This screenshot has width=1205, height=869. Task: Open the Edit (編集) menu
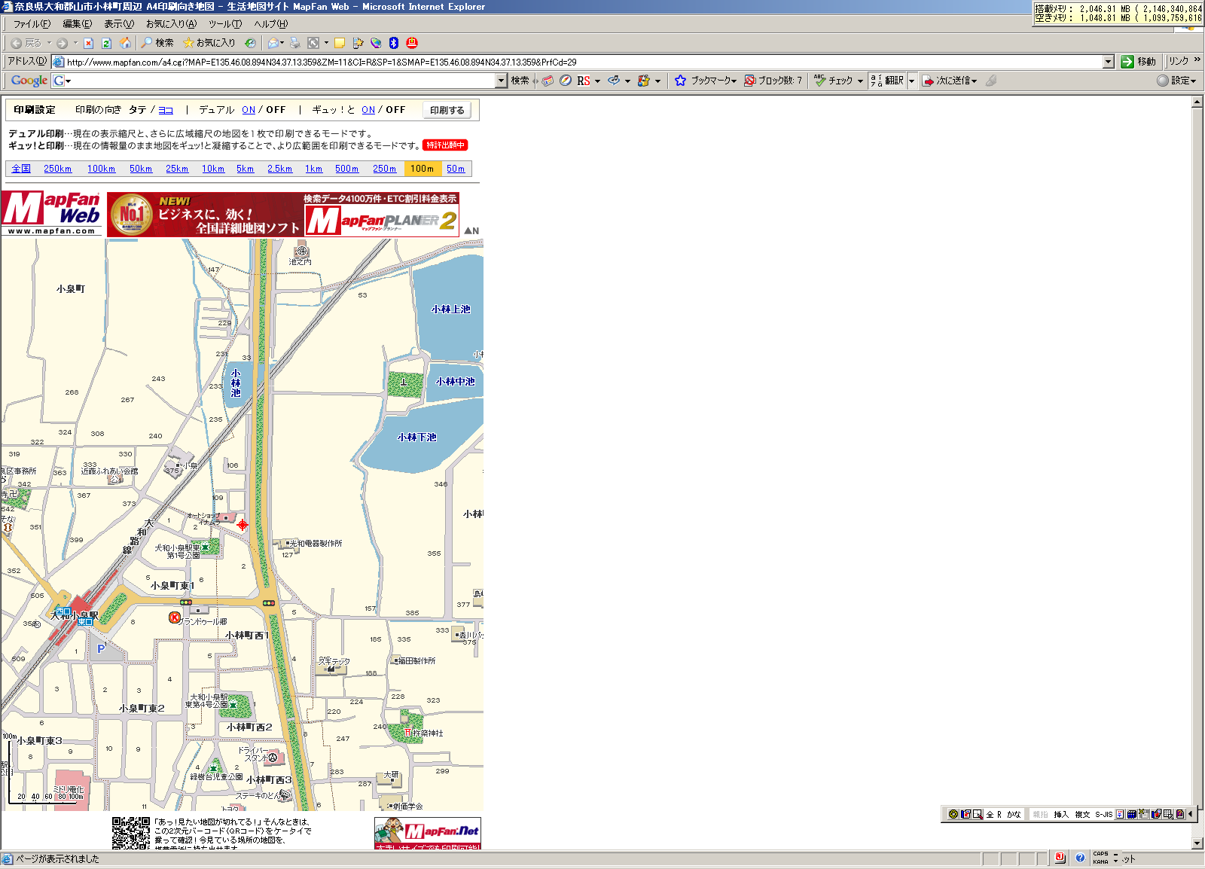[77, 24]
